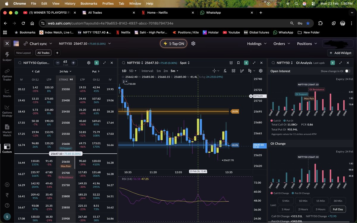
Task: Expand the top bar NIFTY50 price dropdown
Action: (x=109, y=43)
